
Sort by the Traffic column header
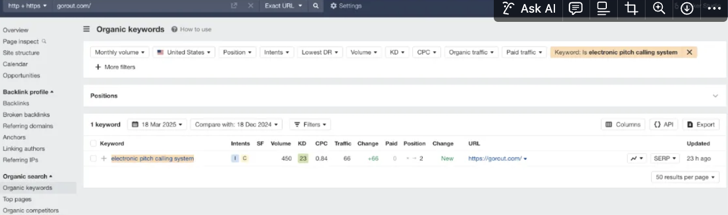point(343,144)
